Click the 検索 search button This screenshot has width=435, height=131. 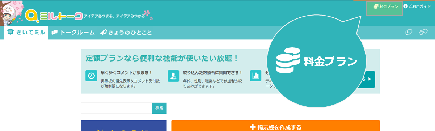pos(159,108)
